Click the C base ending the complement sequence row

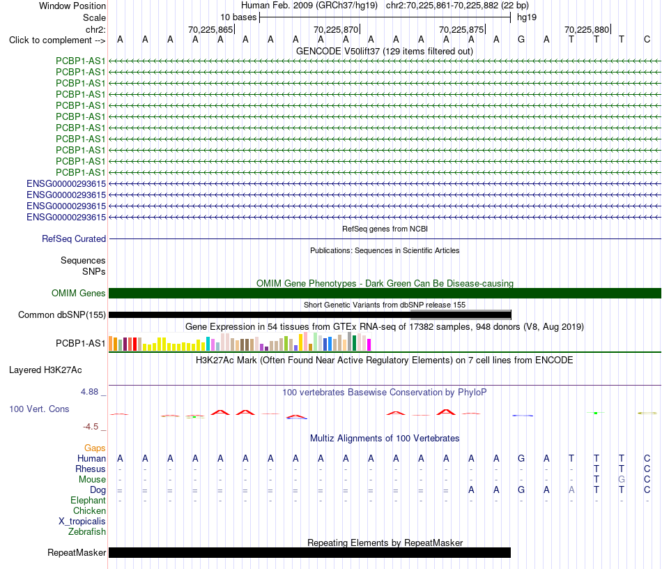[647, 40]
